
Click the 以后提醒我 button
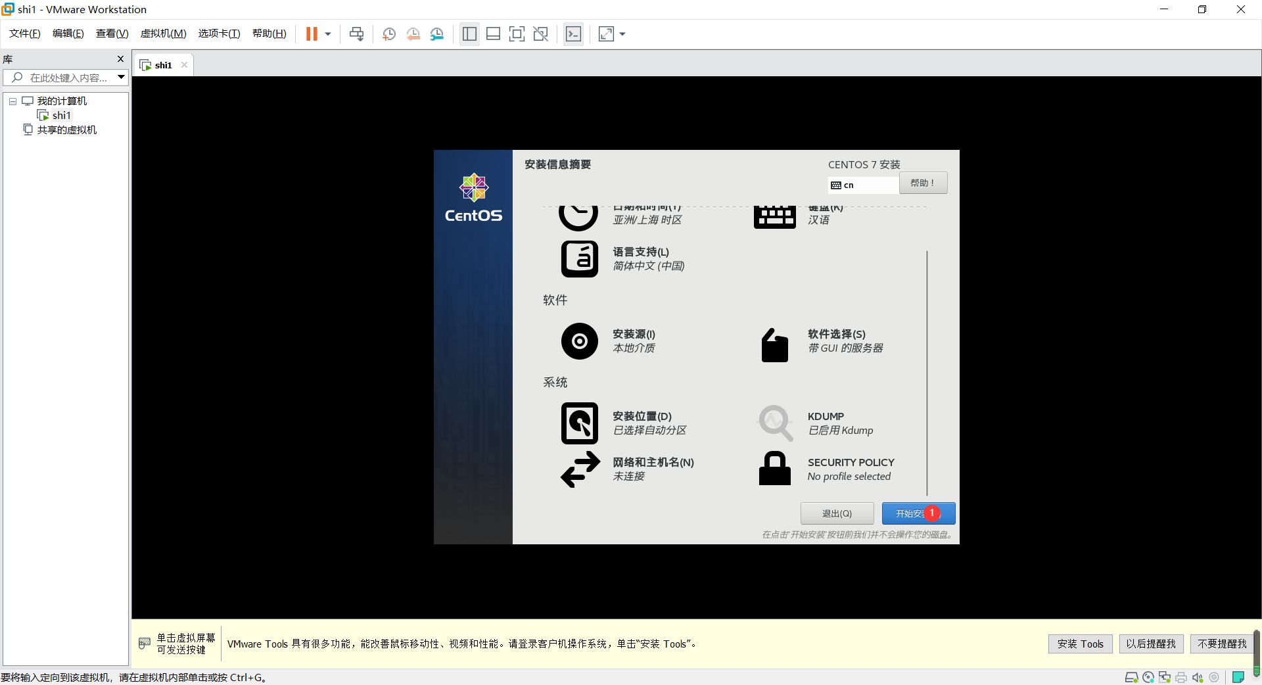pyautogui.click(x=1151, y=644)
